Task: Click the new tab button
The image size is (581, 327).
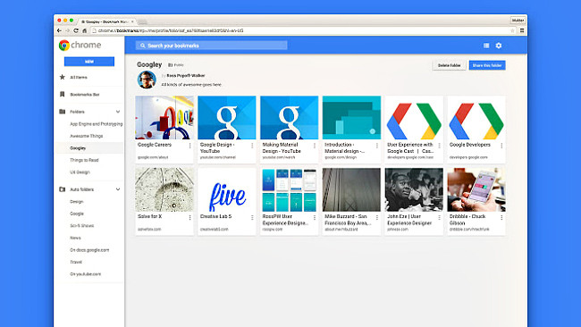Action: tap(143, 21)
